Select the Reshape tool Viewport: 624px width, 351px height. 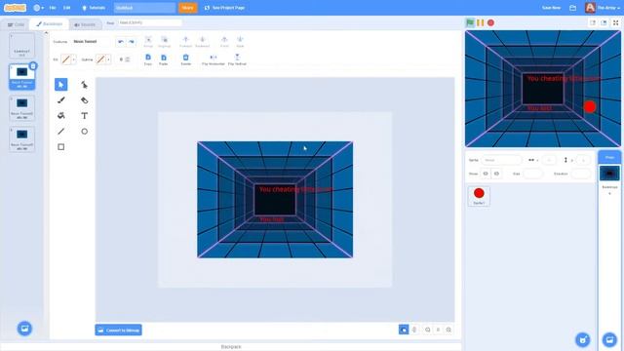85,85
